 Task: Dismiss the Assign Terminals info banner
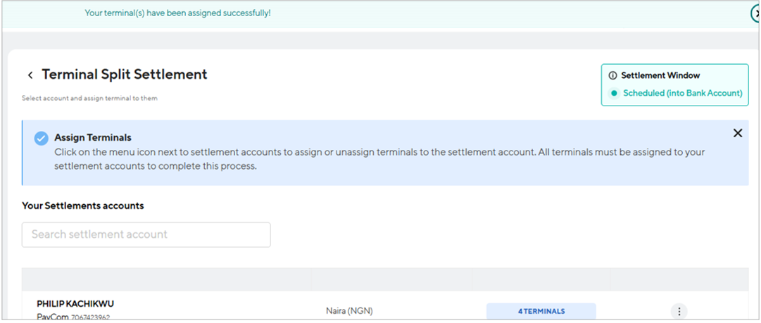(738, 133)
